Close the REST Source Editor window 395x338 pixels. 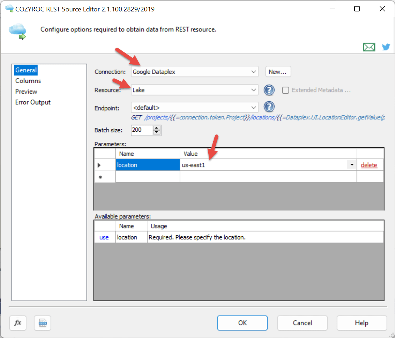(x=382, y=9)
